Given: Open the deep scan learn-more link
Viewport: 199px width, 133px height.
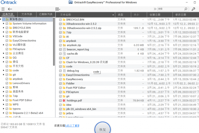Looking at the screenshot, I should click(72, 126).
